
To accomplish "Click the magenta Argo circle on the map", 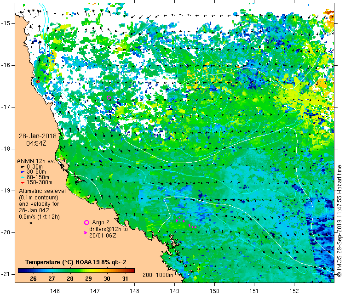I will (x=109, y=98).
